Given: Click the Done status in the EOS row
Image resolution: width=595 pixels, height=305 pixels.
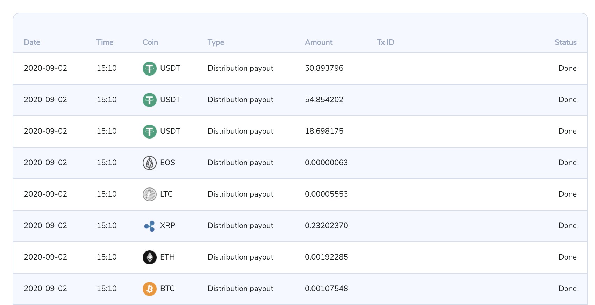Looking at the screenshot, I should pos(567,163).
